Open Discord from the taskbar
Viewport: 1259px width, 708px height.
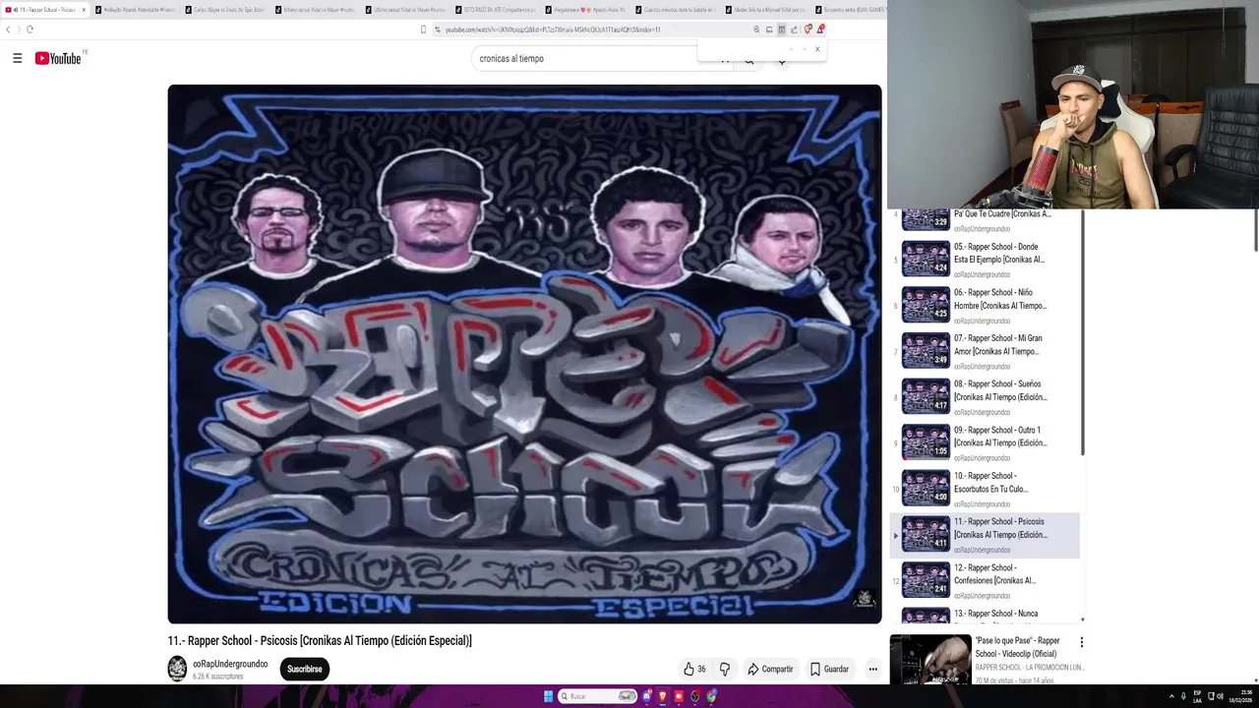(647, 696)
